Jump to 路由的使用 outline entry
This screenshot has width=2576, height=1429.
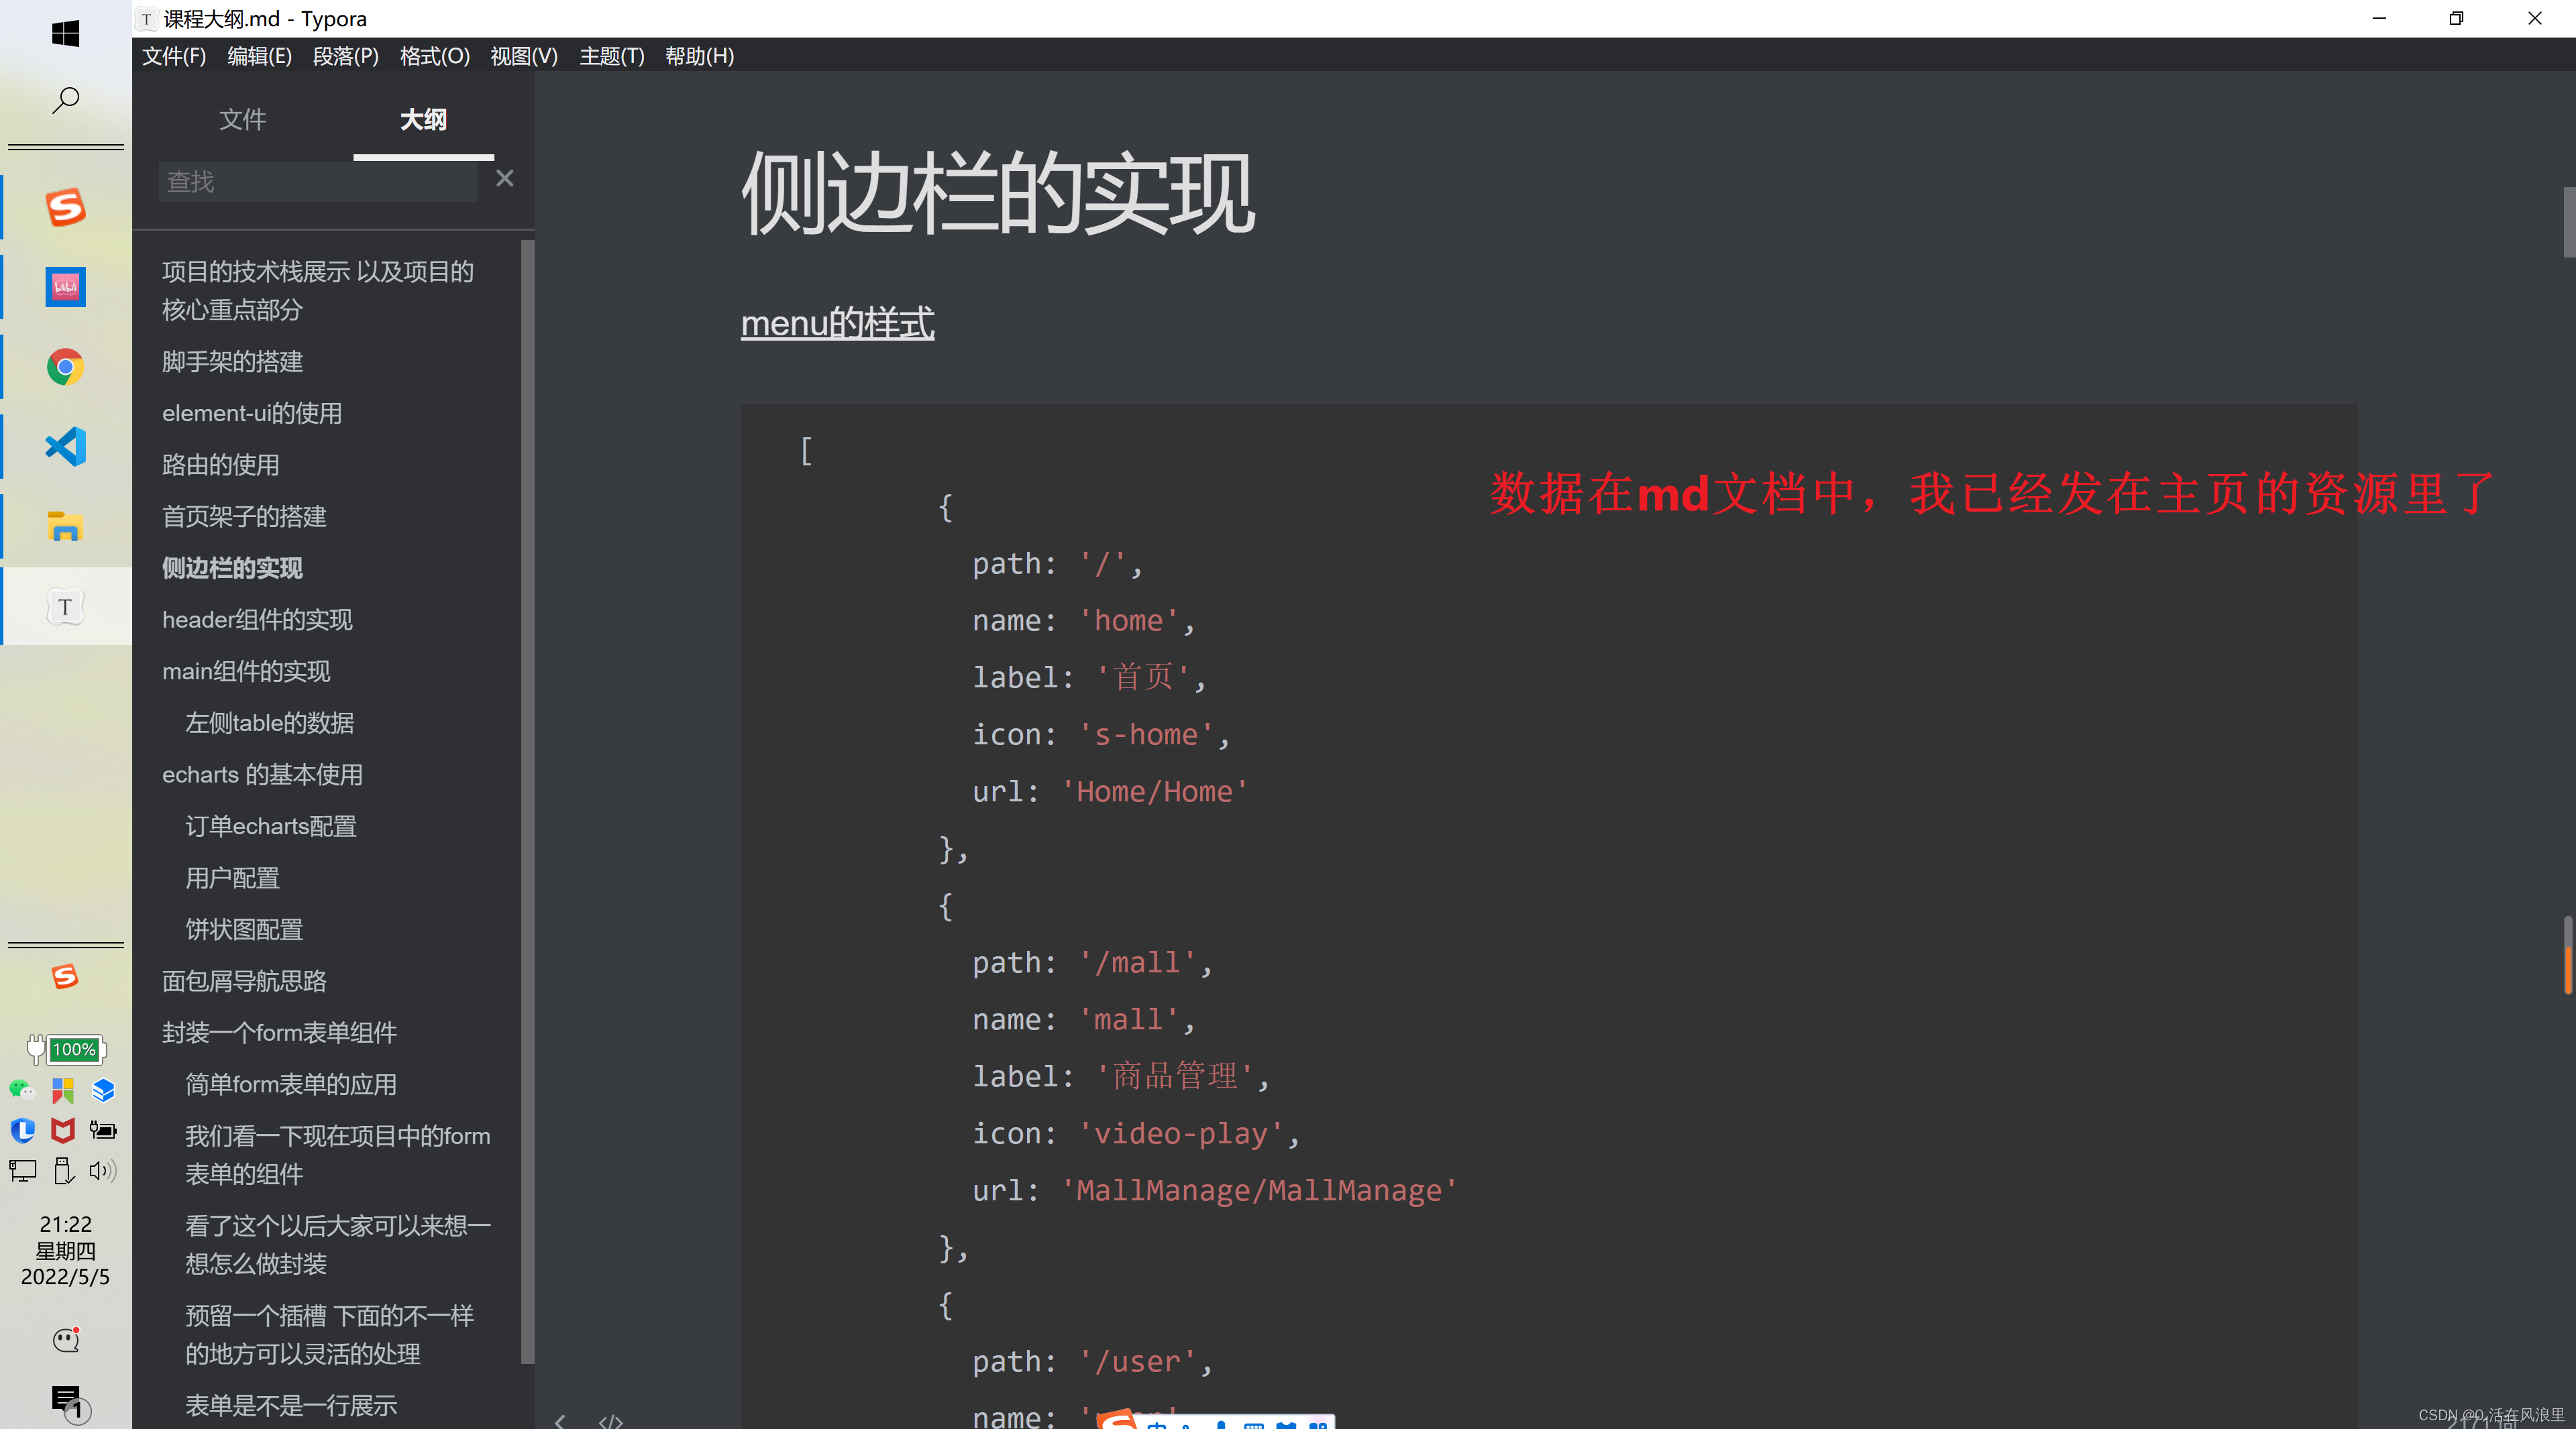click(x=221, y=465)
